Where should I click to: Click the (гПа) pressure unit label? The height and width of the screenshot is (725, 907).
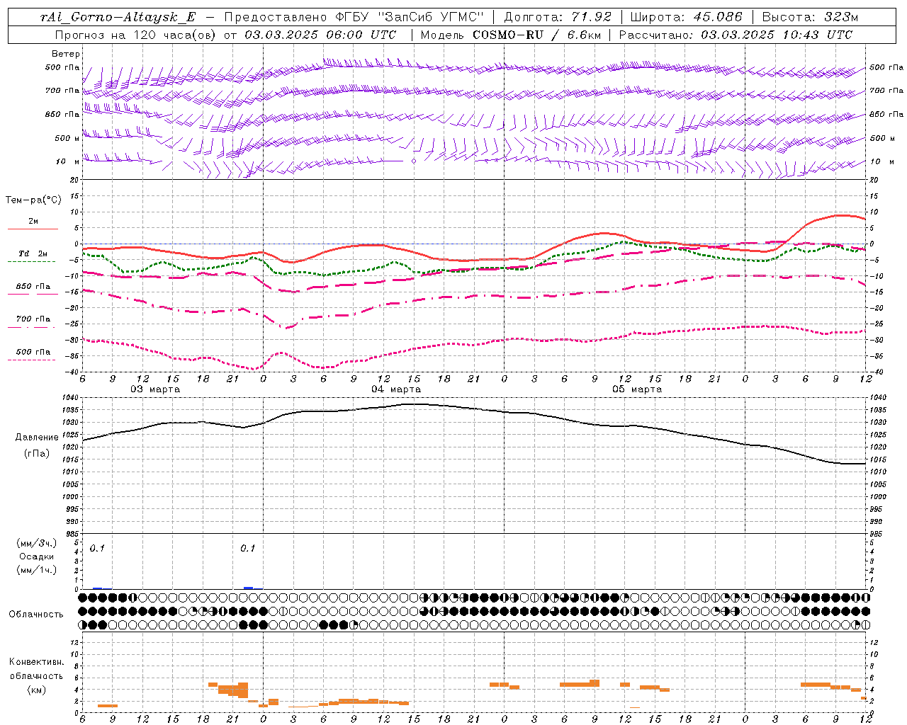point(36,454)
